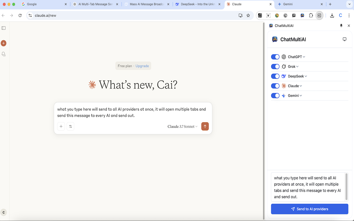The width and height of the screenshot is (354, 221).
Task: Toggle the ChatGPT provider switch
Action: (x=275, y=57)
